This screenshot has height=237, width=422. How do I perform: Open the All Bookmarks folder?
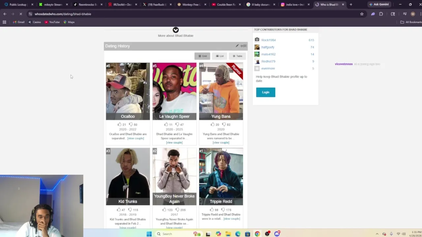coord(411,22)
